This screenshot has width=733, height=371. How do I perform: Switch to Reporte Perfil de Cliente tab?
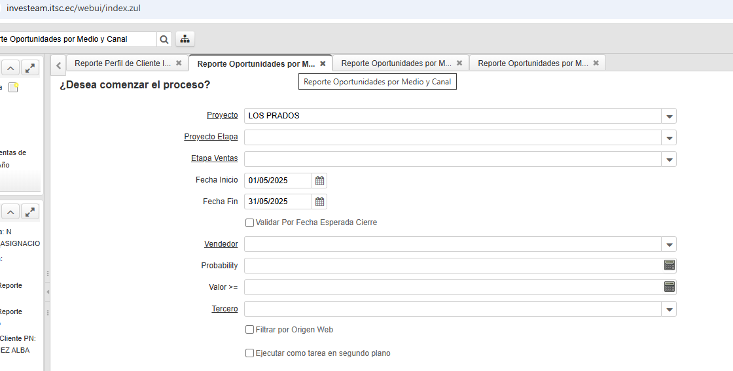(x=122, y=63)
